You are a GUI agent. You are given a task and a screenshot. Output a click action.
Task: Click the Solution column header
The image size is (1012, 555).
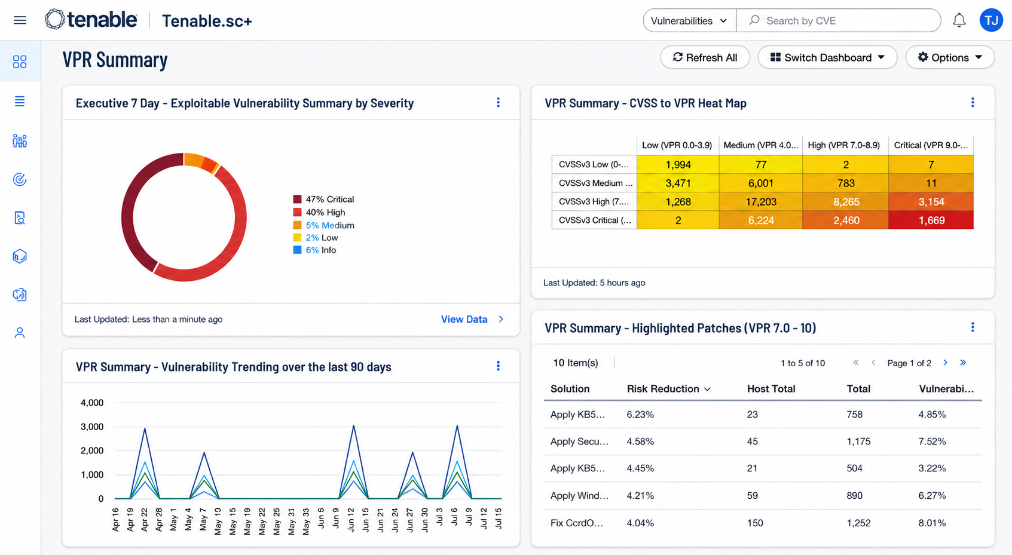[x=570, y=389]
